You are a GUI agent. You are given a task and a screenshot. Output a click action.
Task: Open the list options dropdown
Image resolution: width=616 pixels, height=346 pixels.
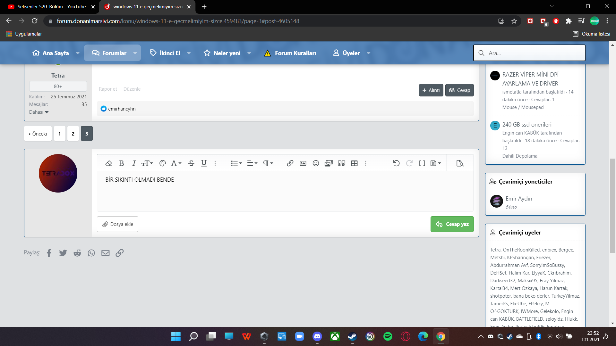pos(236,163)
